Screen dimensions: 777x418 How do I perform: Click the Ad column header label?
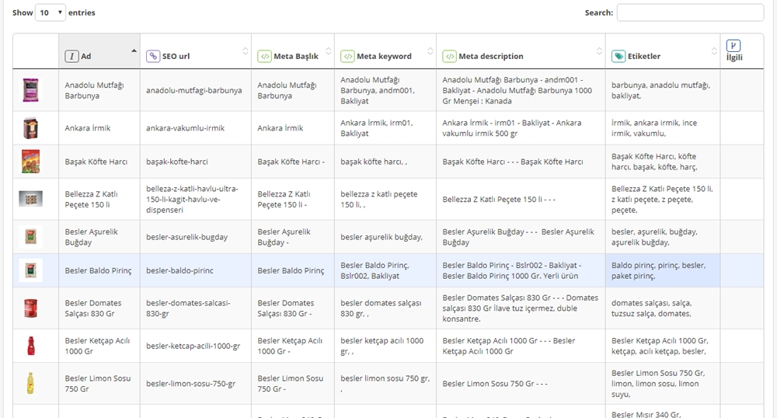[86, 56]
